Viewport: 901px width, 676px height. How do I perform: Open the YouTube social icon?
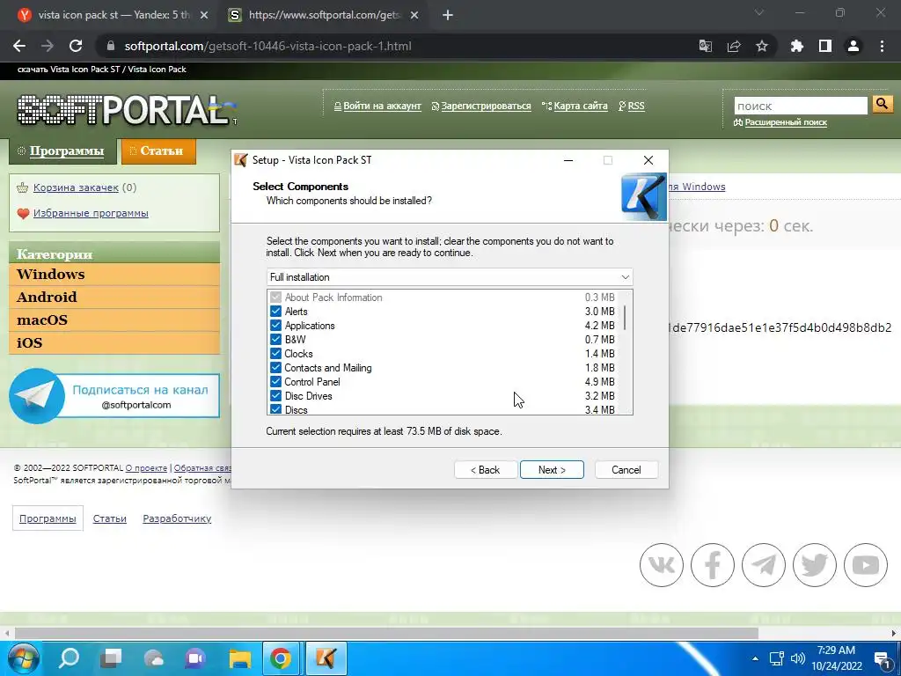[x=866, y=565]
